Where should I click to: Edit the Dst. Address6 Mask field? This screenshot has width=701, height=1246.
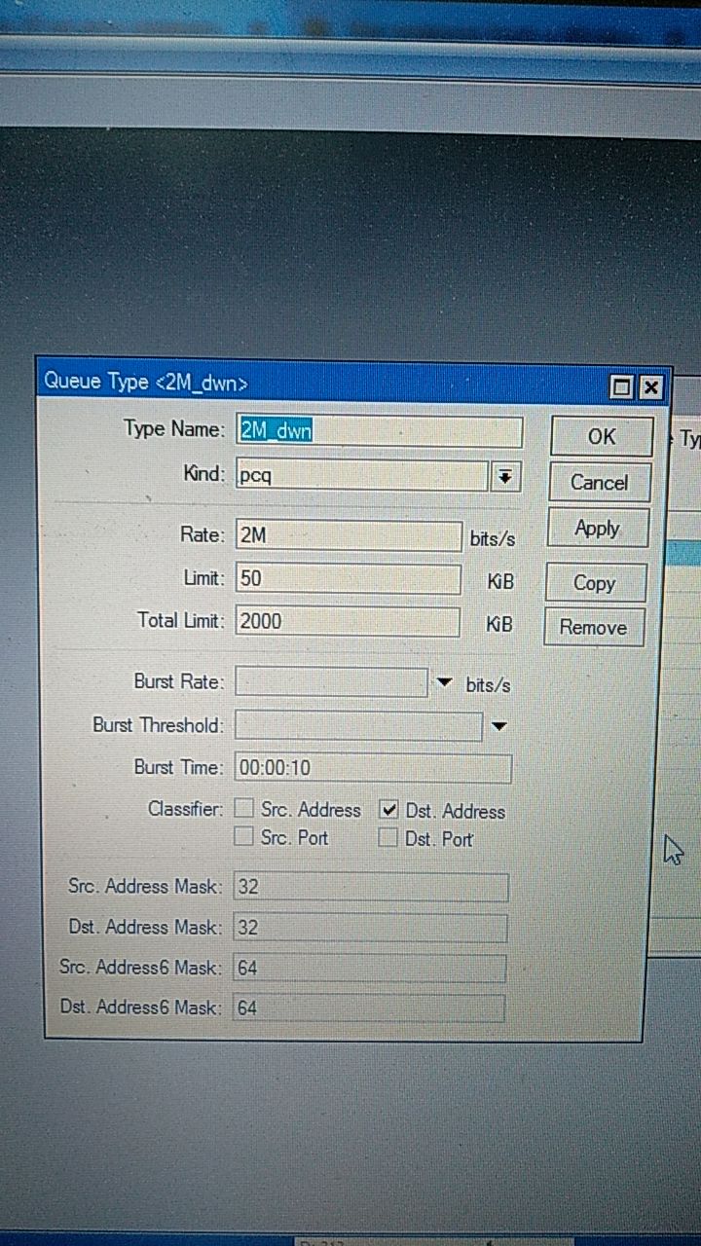click(x=368, y=1008)
